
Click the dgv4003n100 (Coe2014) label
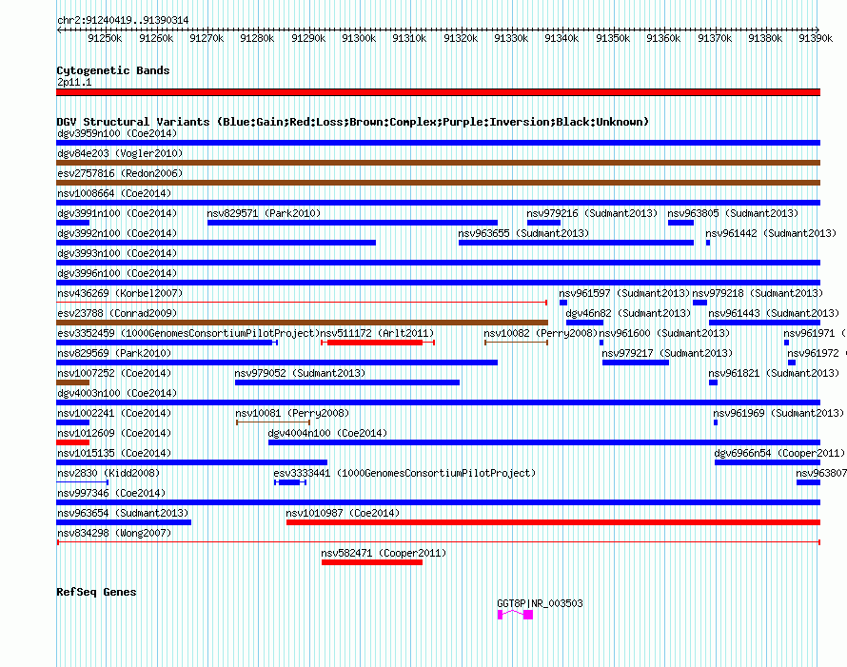[x=117, y=393]
